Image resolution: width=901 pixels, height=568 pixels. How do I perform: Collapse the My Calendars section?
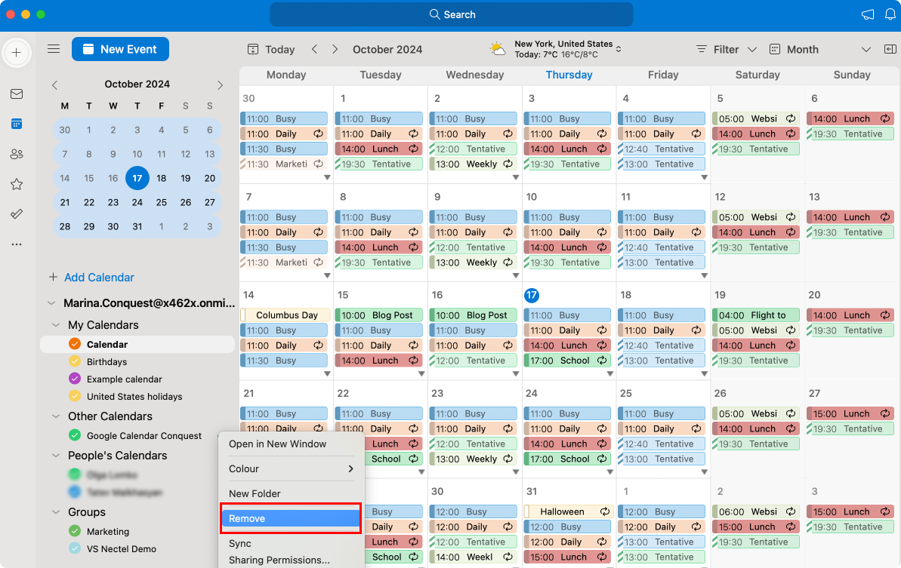click(x=56, y=325)
